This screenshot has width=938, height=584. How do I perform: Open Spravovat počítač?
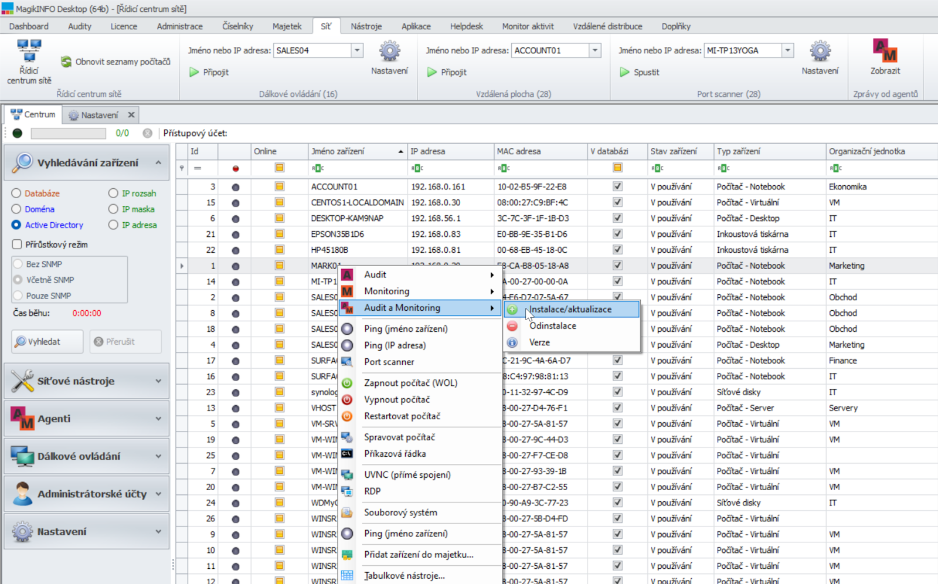click(x=420, y=437)
